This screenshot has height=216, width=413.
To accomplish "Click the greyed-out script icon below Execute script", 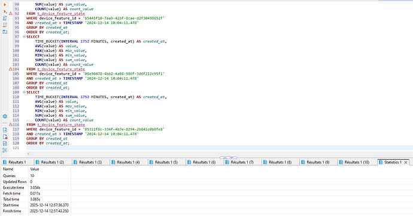I will click(x=5, y=25).
